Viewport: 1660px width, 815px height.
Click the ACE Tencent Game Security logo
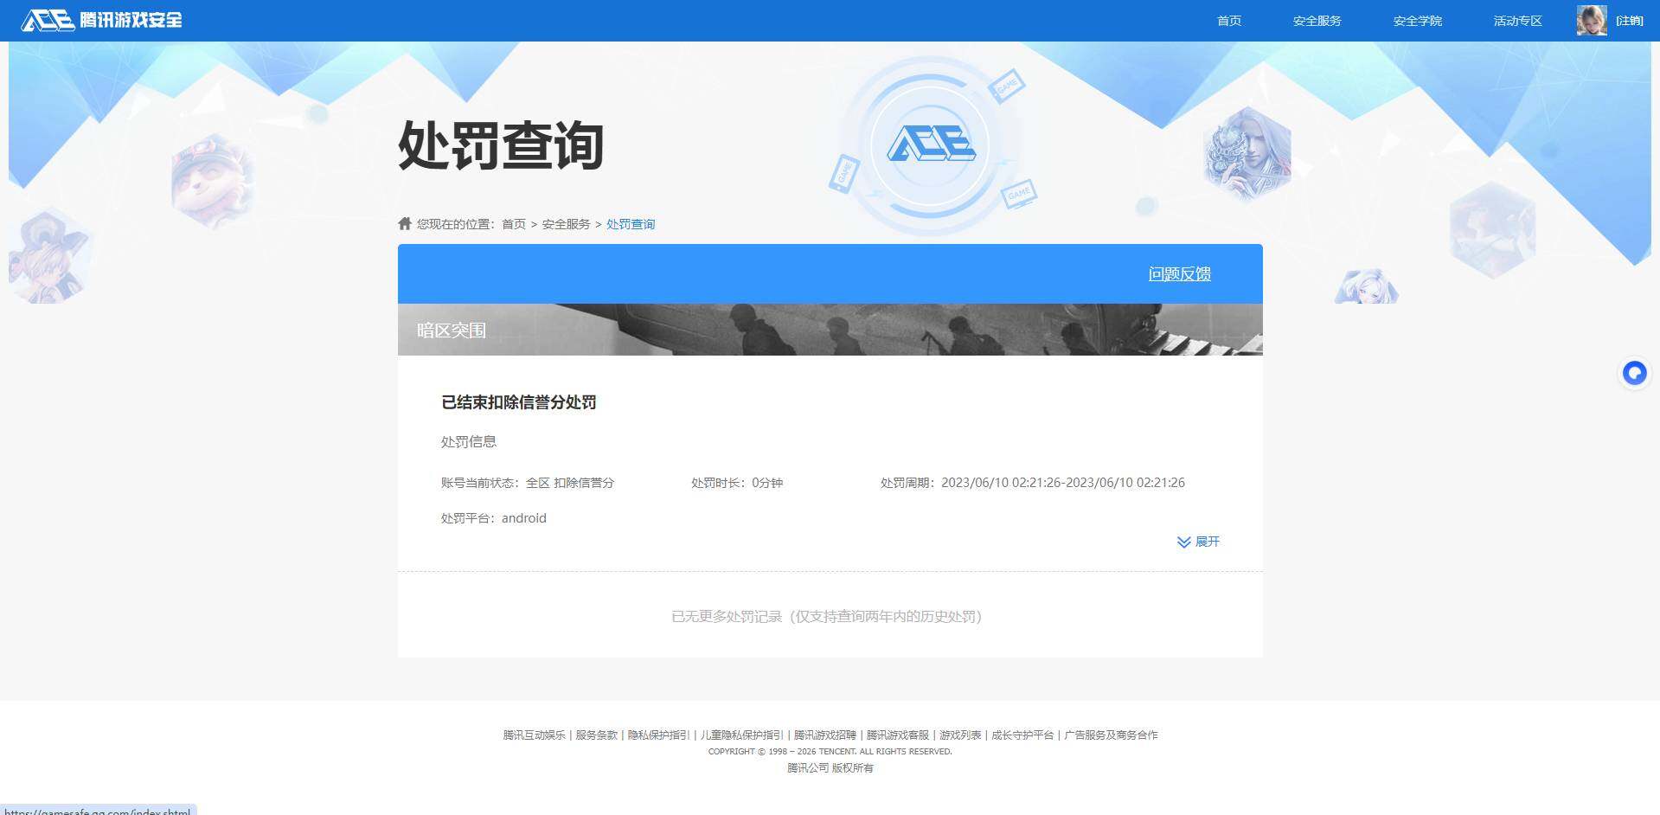point(102,20)
